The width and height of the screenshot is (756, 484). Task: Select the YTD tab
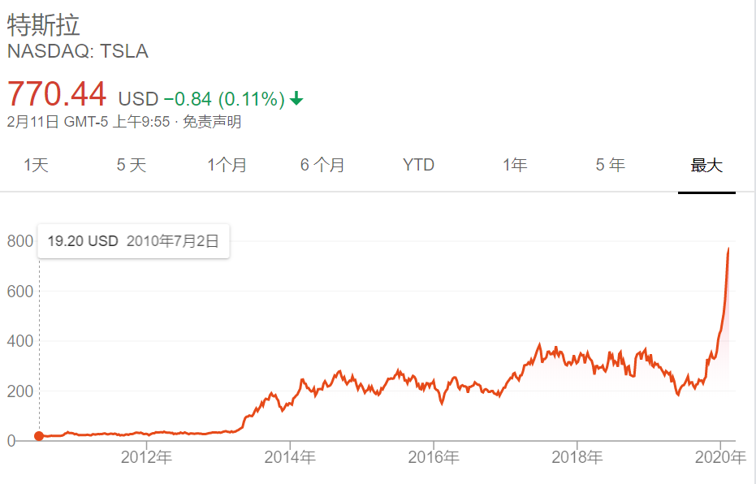[418, 166]
